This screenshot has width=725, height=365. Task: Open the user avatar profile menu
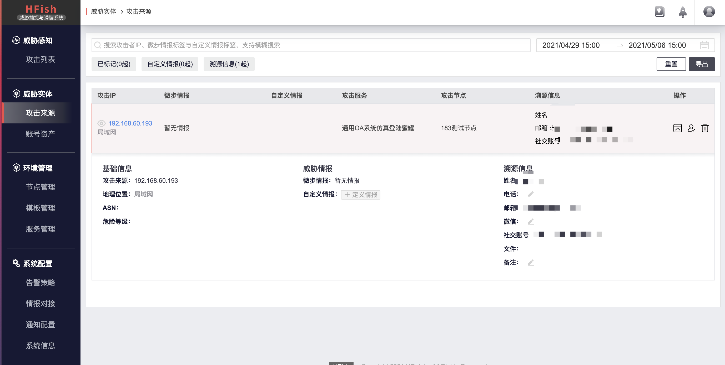click(709, 12)
